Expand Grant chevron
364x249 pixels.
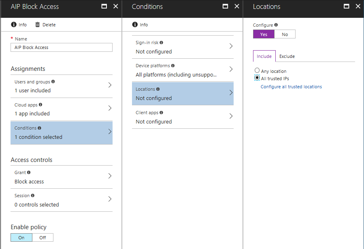click(x=110, y=176)
